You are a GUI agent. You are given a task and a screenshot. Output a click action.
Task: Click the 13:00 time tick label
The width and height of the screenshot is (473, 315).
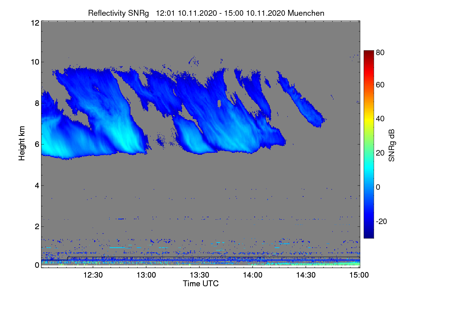(146, 275)
